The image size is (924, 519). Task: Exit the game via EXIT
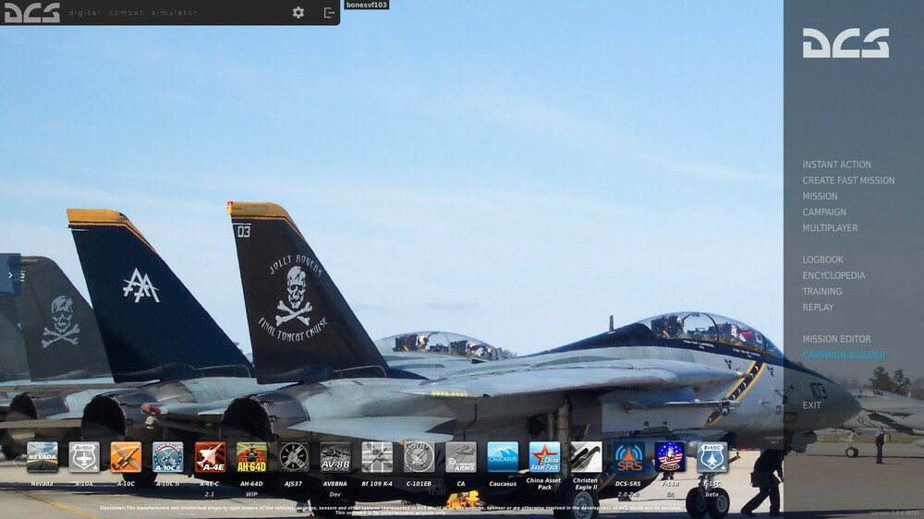[x=811, y=406]
